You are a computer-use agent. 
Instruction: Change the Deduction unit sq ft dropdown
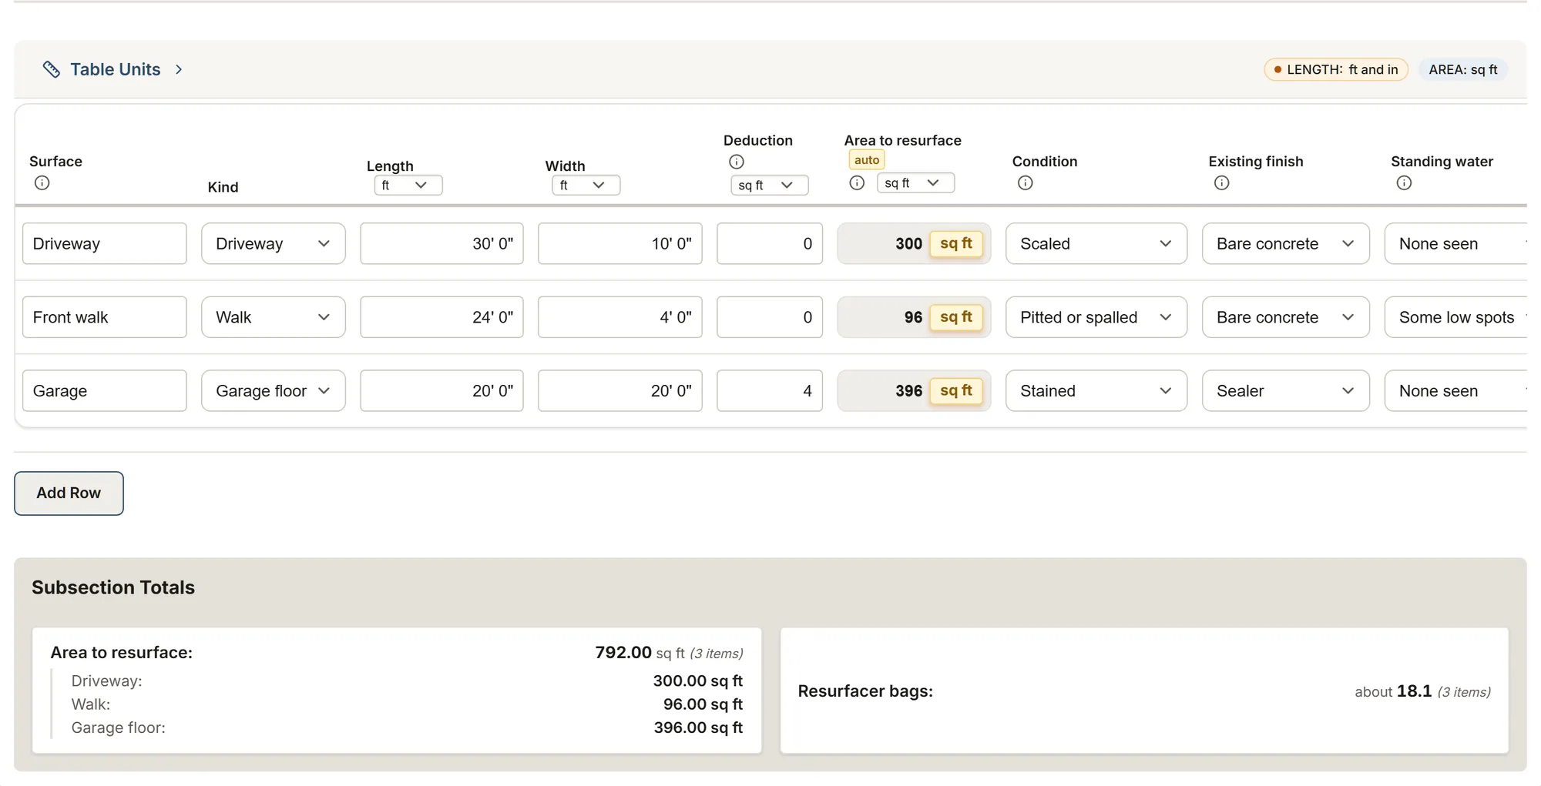(770, 186)
